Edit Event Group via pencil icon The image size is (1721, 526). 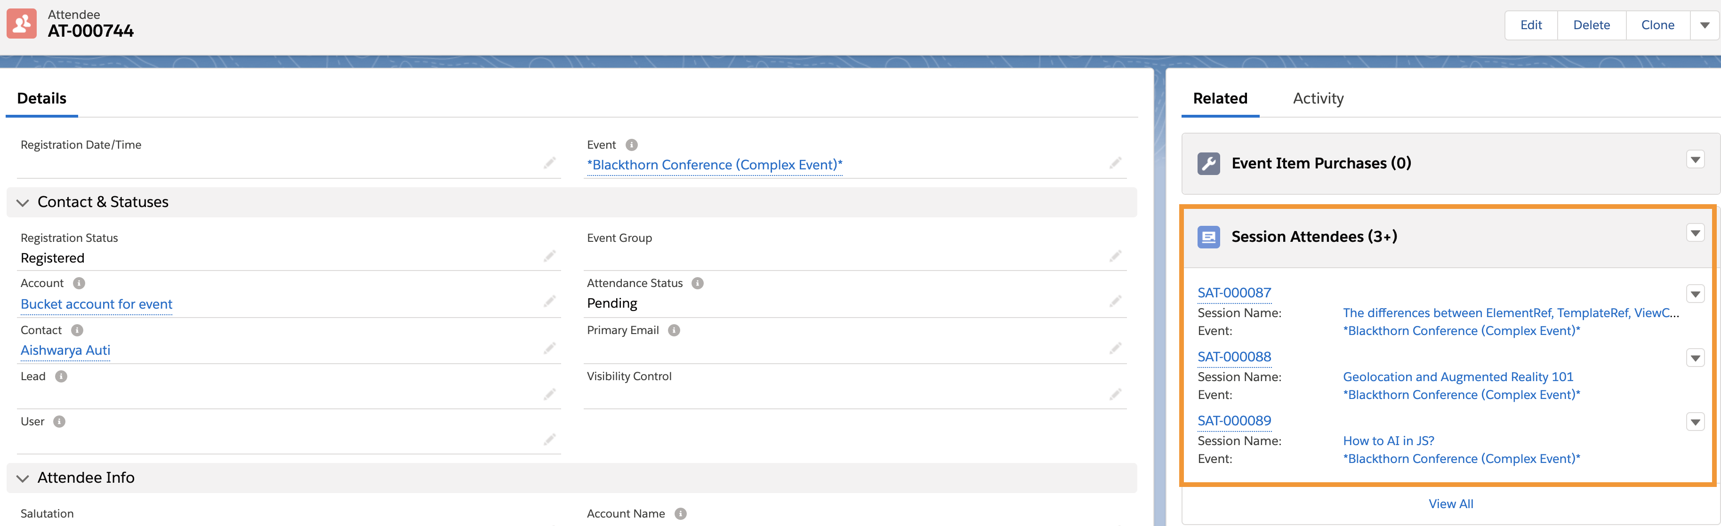(x=1115, y=256)
